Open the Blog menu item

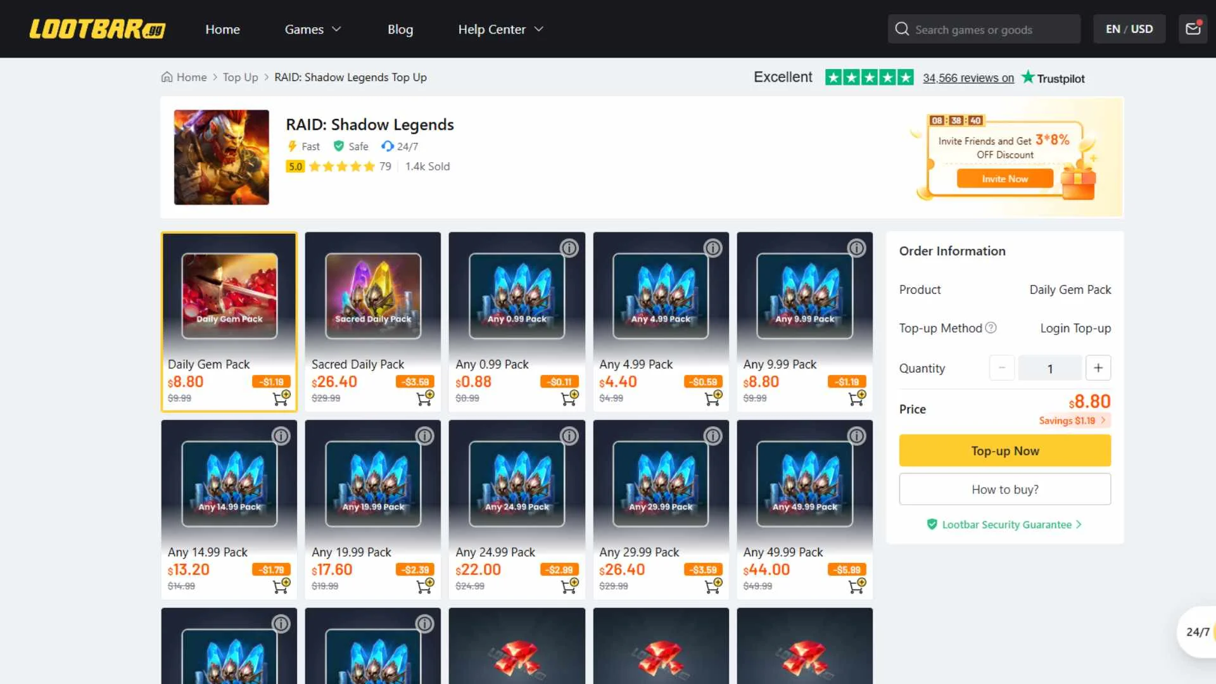coord(400,29)
